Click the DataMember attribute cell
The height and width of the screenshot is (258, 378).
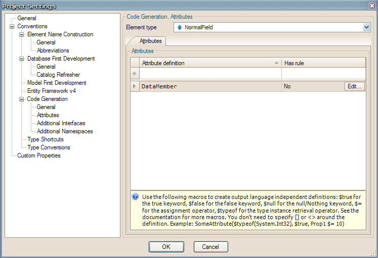coord(211,86)
